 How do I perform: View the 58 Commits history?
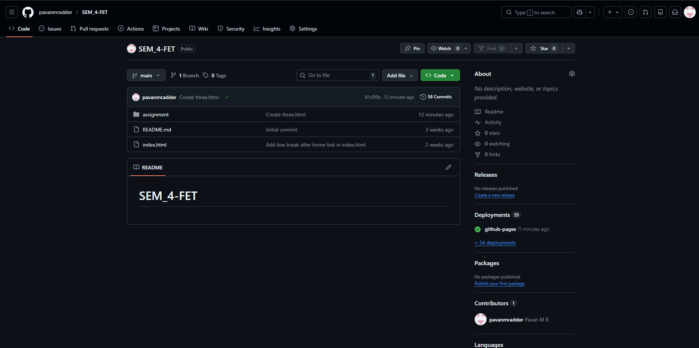[436, 97]
